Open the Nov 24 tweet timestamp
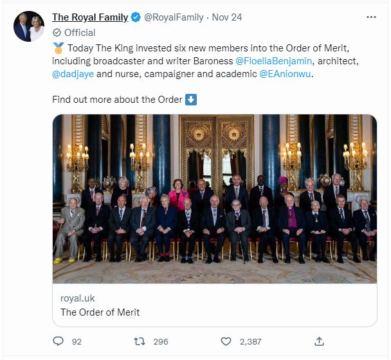Screen dimensions: 391x360 pyautogui.click(x=226, y=17)
